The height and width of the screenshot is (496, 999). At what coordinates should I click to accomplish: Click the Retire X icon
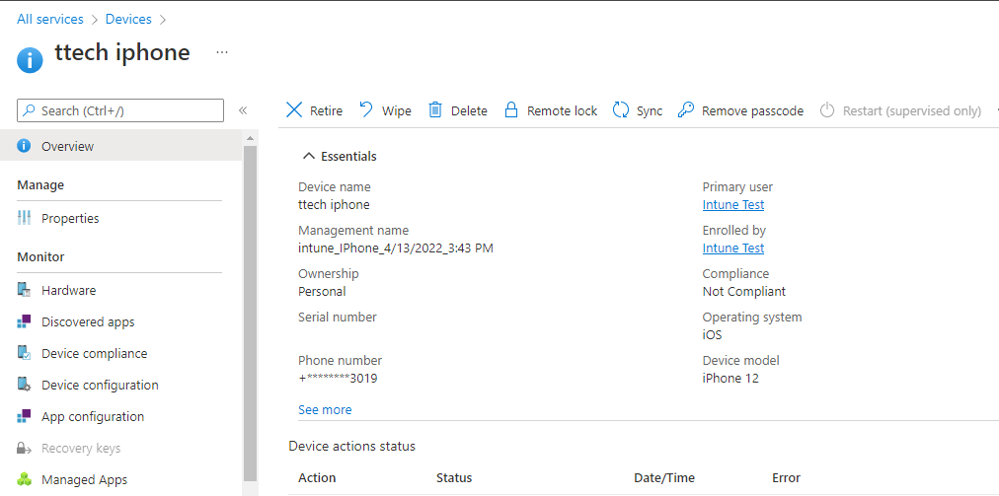294,110
